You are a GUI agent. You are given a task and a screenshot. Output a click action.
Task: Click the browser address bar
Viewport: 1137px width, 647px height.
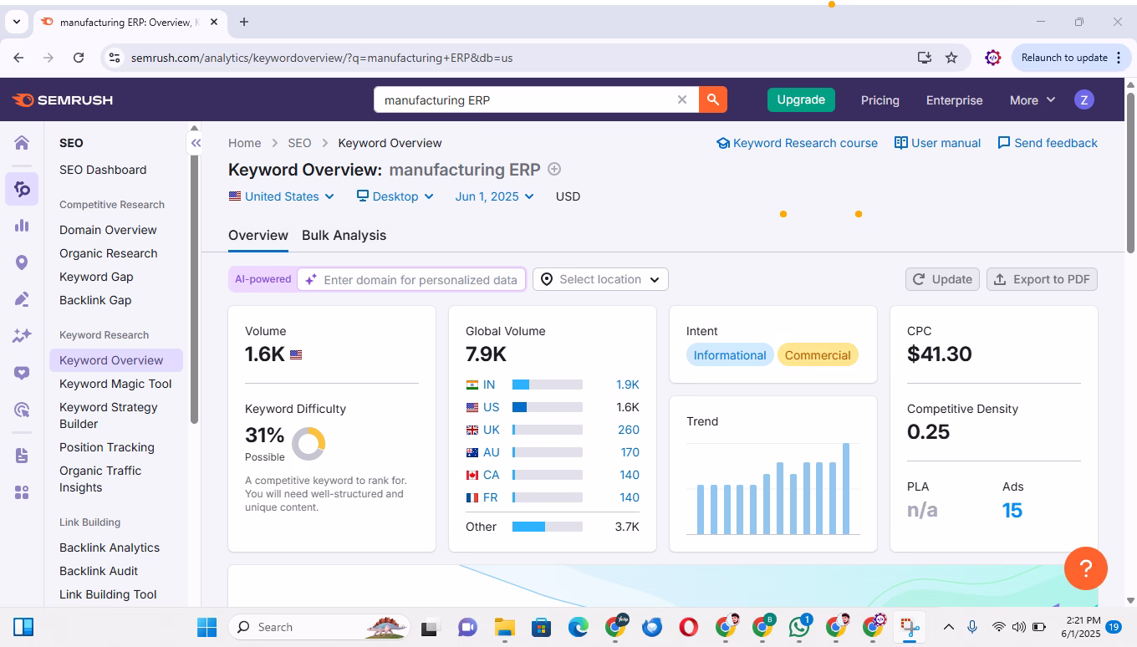coord(518,58)
